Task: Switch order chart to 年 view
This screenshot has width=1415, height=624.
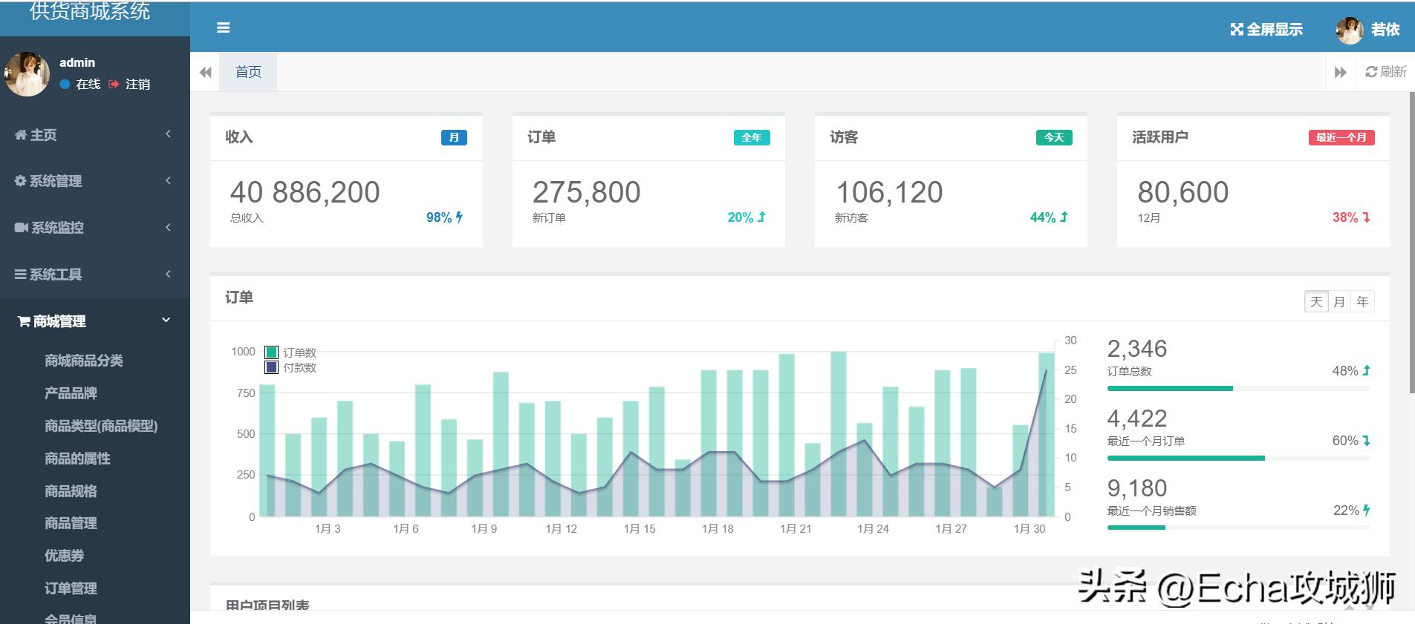Action: [1362, 301]
